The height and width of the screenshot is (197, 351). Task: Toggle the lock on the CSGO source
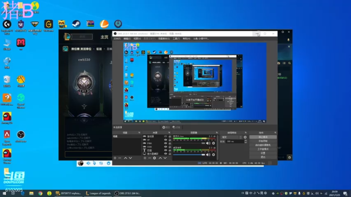pos(170,147)
